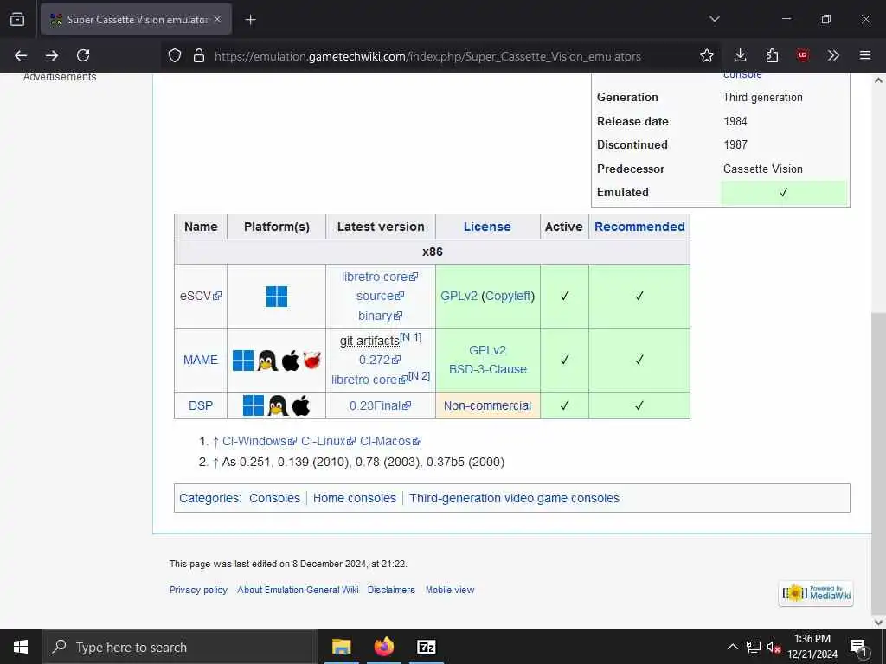
Task: Open the uBlock Origin extension
Action: [803, 55]
